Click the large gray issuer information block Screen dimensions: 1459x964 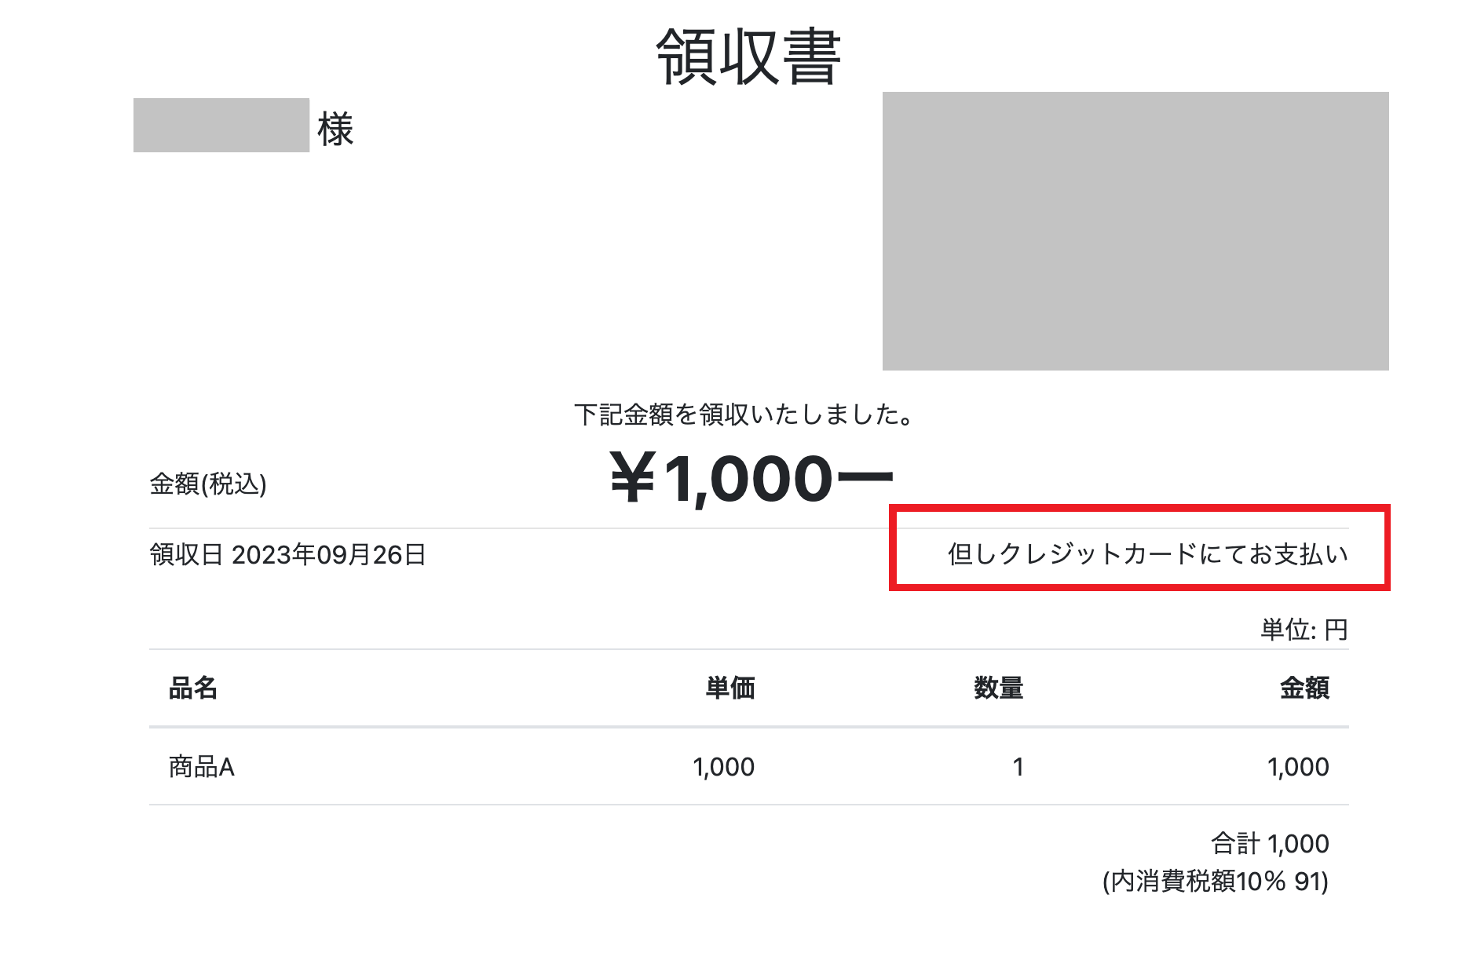click(x=1135, y=231)
